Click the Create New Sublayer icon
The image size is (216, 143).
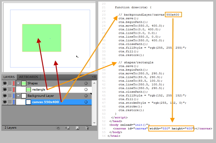[67, 128]
